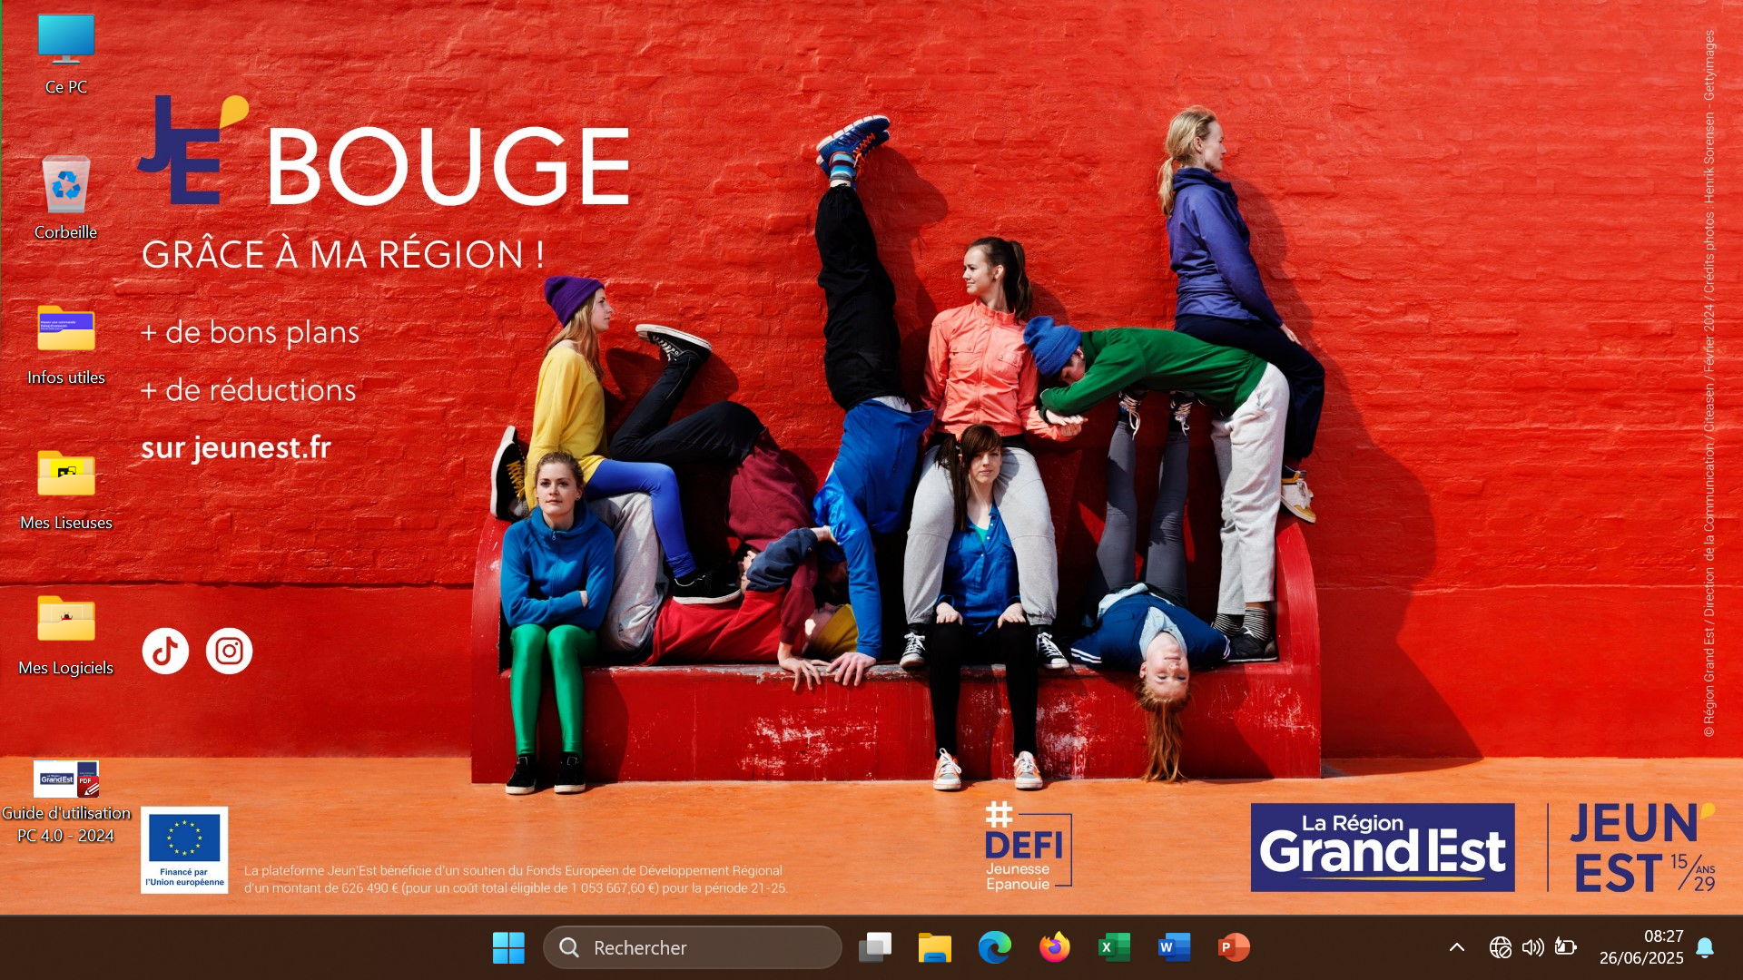This screenshot has width=1743, height=980.
Task: Expand the hidden system tray icons chevron
Action: coord(1457,947)
